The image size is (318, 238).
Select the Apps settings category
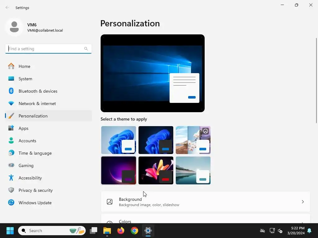(x=48, y=128)
